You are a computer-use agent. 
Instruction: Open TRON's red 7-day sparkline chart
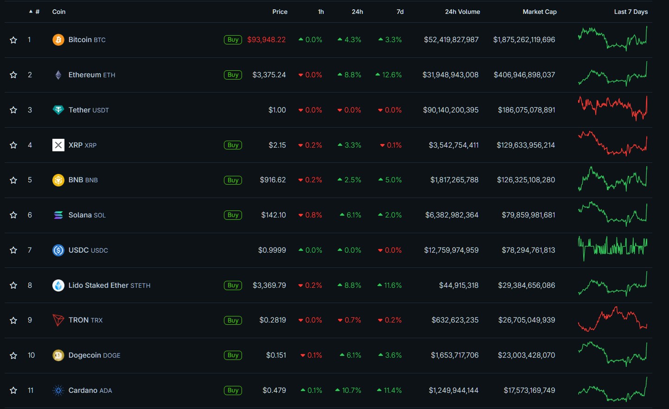612,319
